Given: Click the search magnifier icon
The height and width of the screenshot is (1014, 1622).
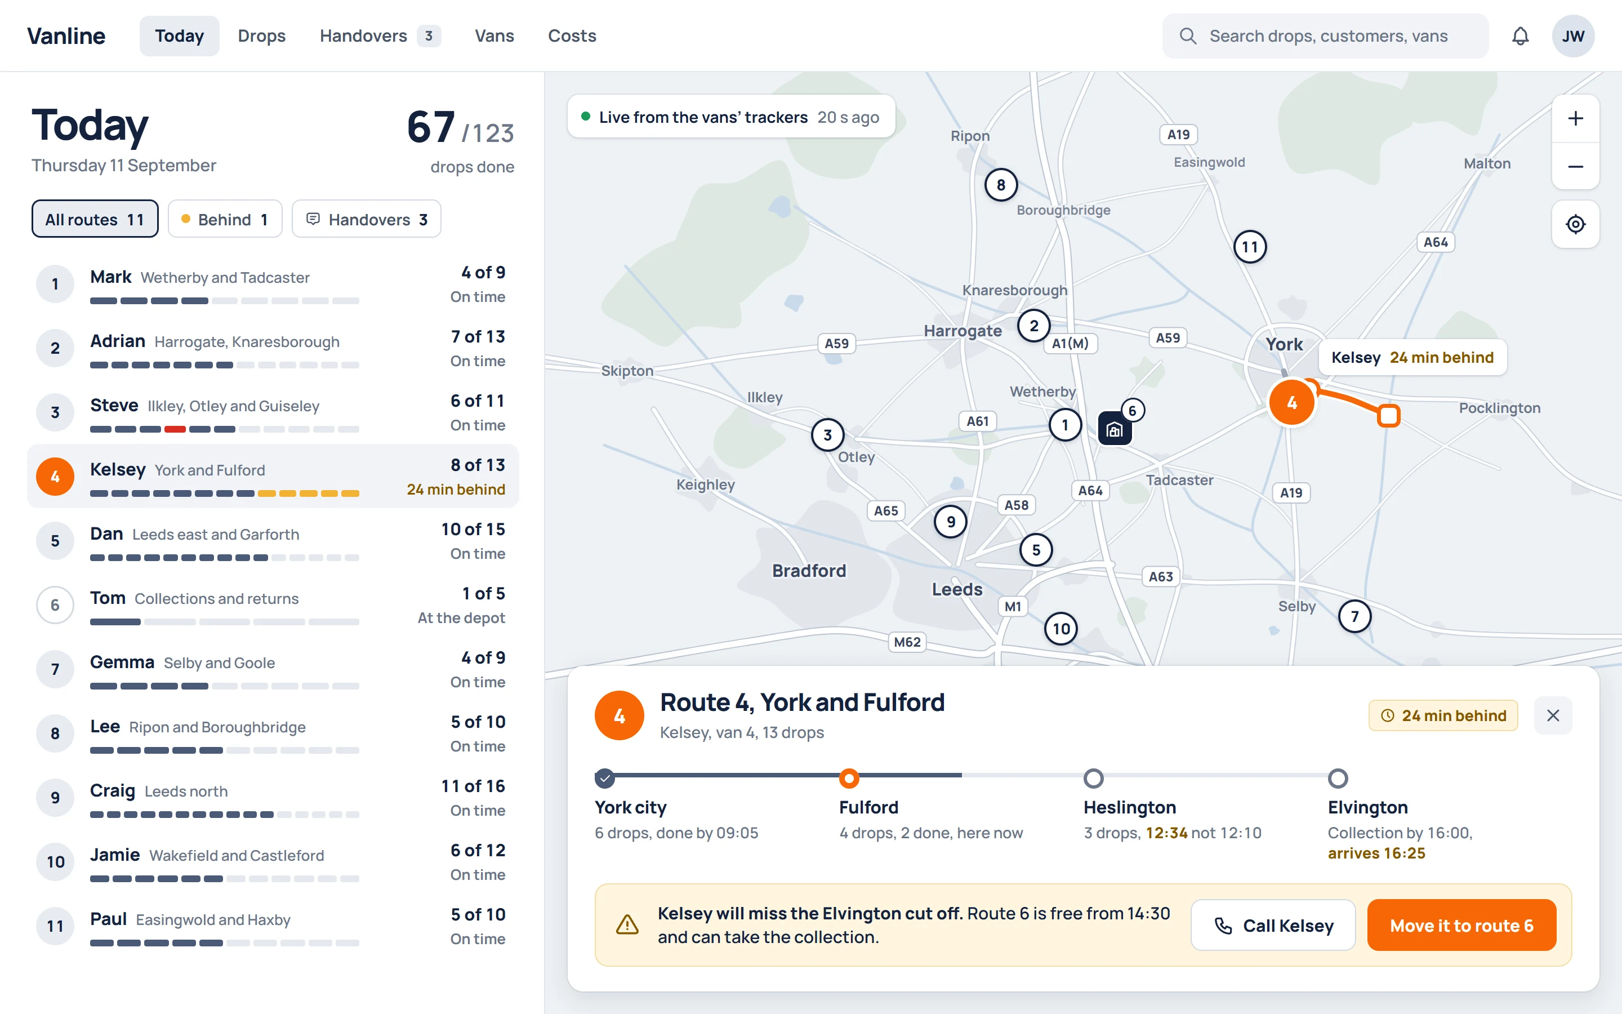Looking at the screenshot, I should coord(1188,36).
